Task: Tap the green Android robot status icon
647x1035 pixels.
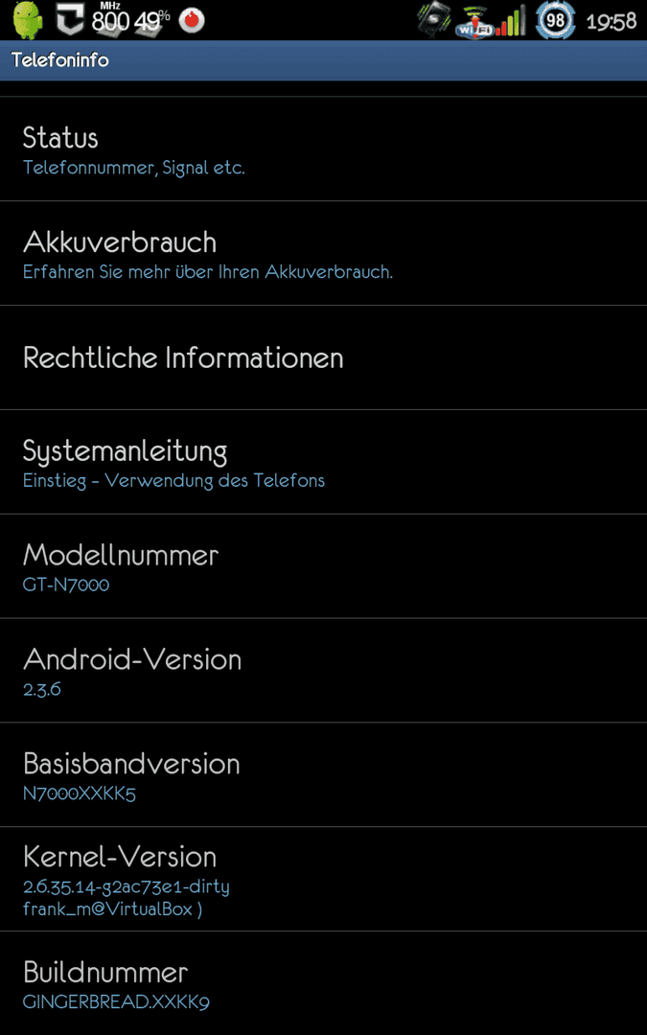Action: tap(28, 20)
